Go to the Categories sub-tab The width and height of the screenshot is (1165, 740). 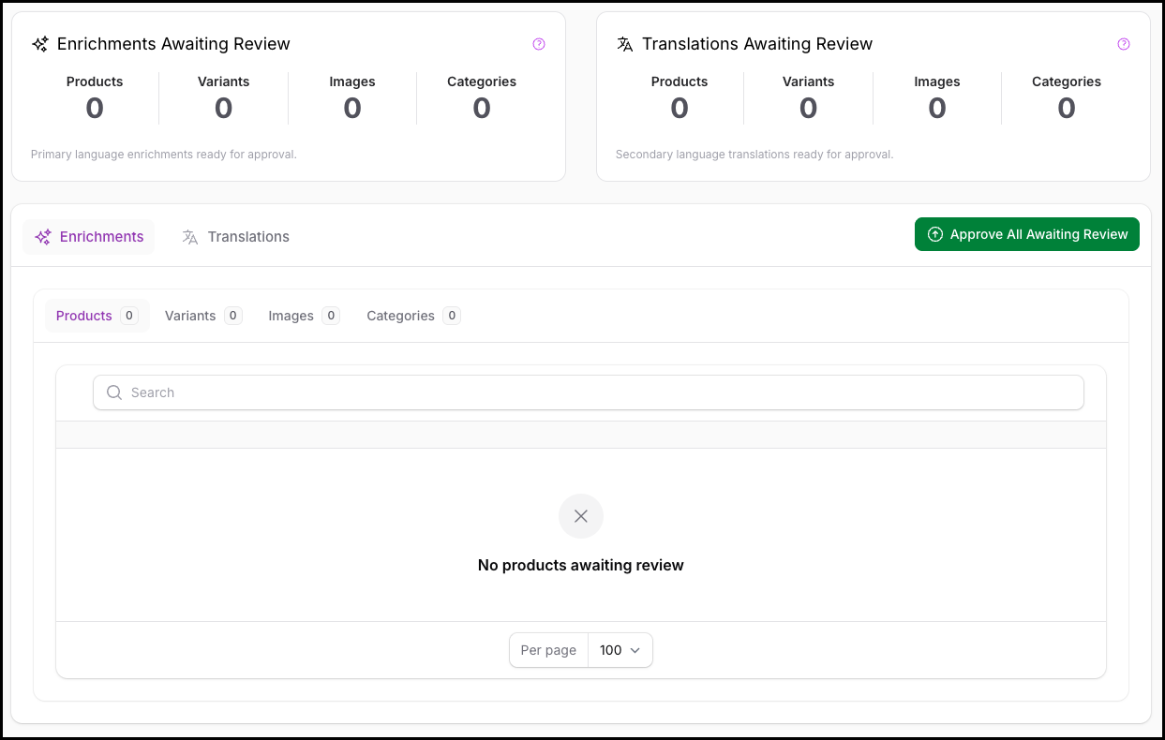(412, 316)
